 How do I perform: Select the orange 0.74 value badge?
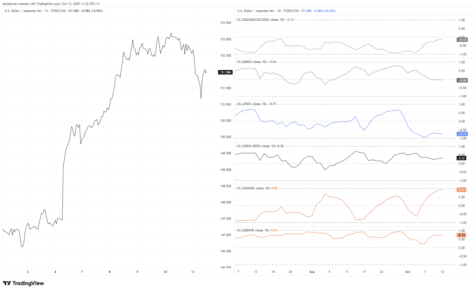(x=461, y=235)
